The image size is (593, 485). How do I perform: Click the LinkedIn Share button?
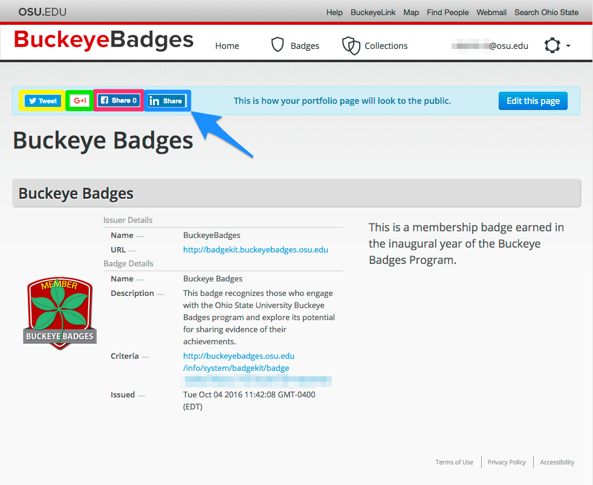pos(167,101)
